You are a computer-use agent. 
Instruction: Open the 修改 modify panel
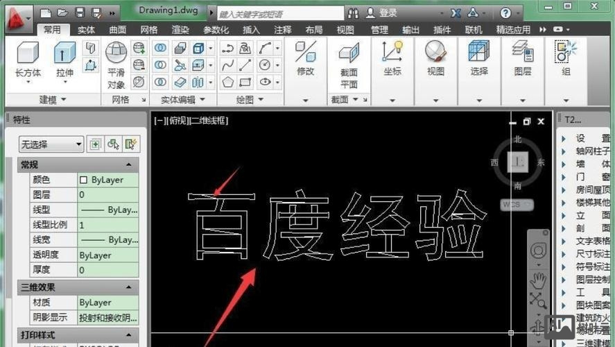[x=305, y=59]
